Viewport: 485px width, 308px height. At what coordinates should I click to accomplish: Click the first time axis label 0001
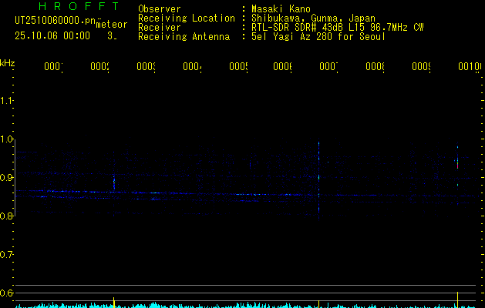(x=53, y=67)
